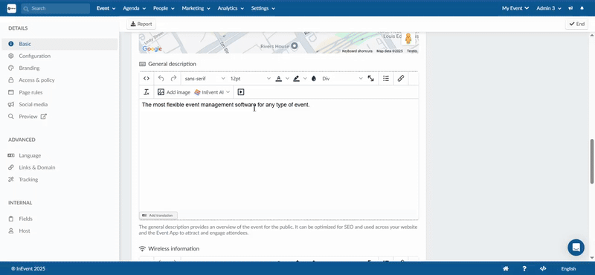
Task: Open the InEvent AI dropdown
Action: pyautogui.click(x=212, y=92)
